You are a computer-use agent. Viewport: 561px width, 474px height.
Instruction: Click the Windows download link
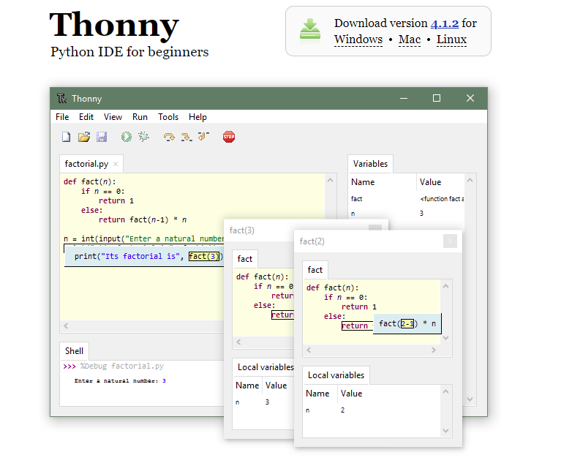click(x=358, y=39)
